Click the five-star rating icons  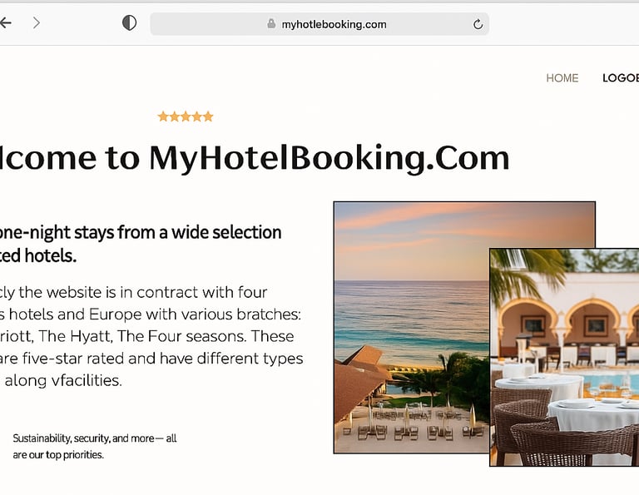click(186, 116)
